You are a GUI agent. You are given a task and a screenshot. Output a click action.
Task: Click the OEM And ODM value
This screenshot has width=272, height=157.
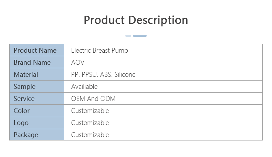click(93, 98)
